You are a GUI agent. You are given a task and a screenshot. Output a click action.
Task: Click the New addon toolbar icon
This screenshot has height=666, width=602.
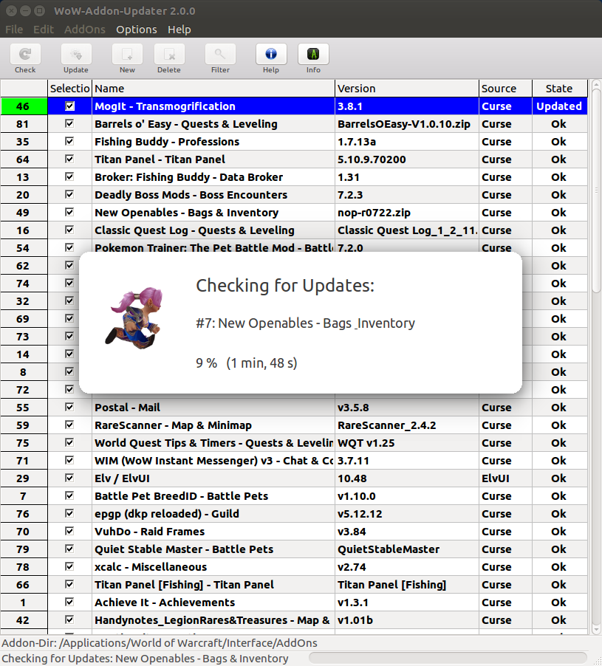[x=127, y=55]
